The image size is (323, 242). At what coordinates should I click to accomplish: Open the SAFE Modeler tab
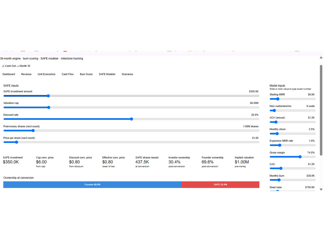(x=107, y=74)
